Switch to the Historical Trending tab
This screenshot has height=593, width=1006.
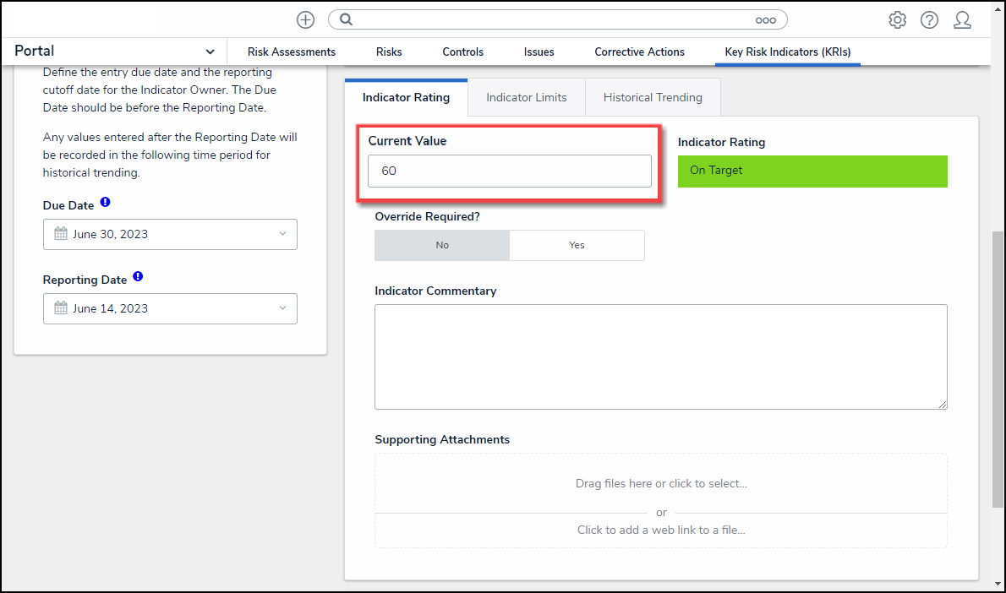(x=653, y=97)
